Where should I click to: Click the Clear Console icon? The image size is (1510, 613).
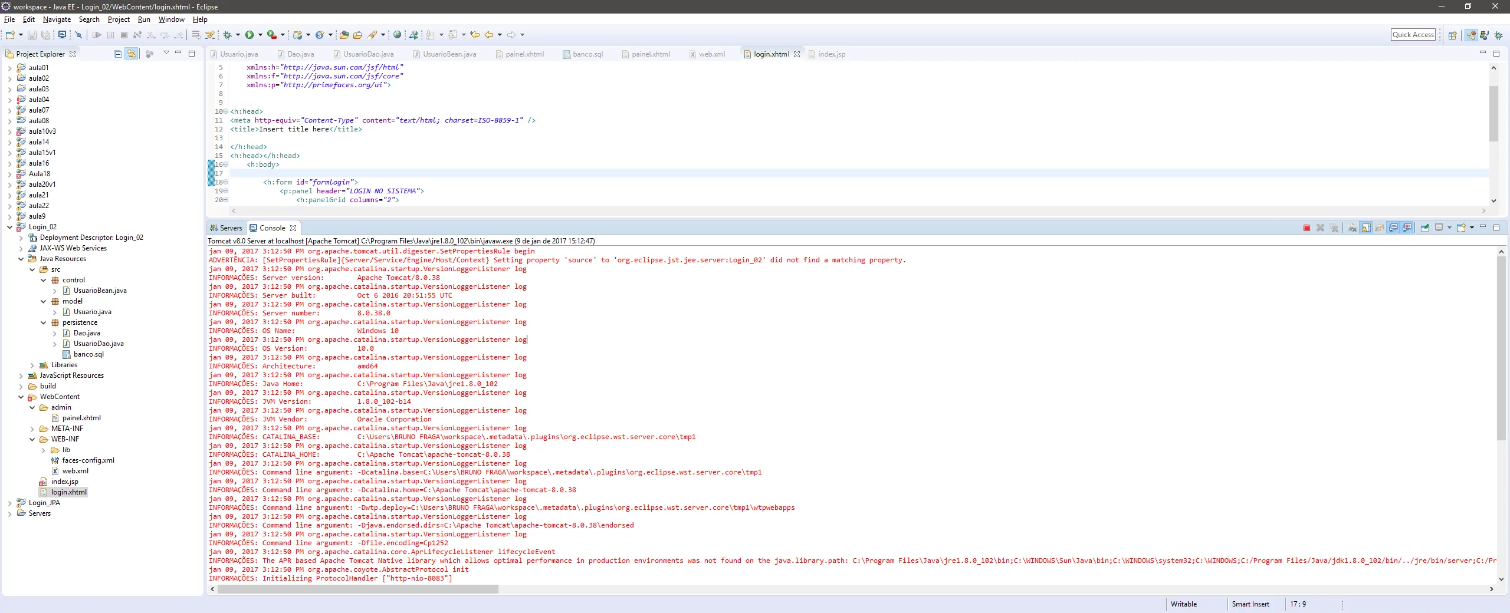click(1352, 228)
